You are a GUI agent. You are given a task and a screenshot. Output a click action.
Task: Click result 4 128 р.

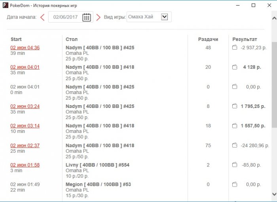[252, 67]
